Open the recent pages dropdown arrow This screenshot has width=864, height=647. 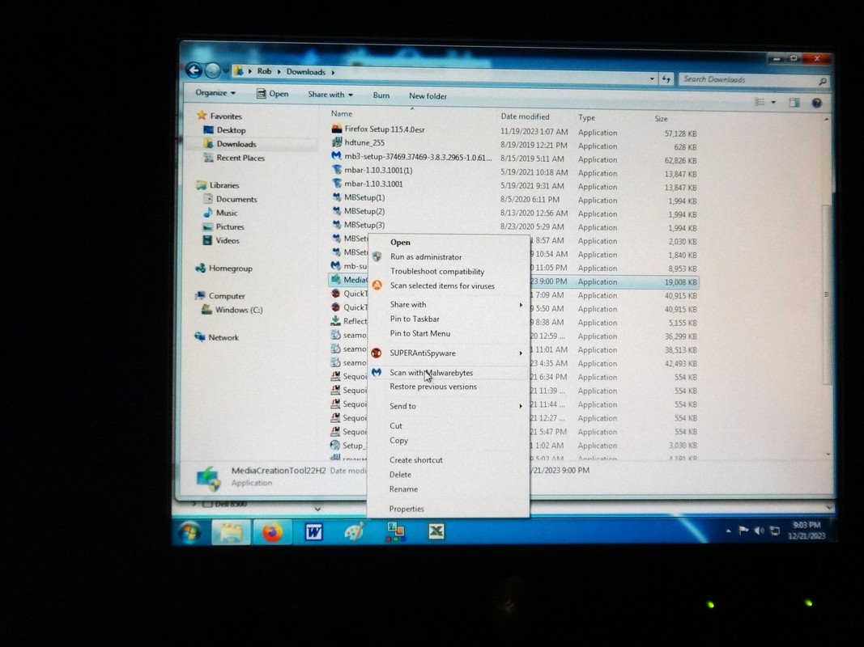click(x=226, y=71)
